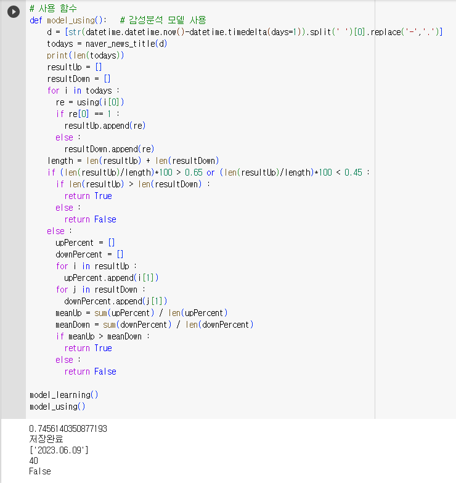Image resolution: width=456 pixels, height=483 pixels.
Task: Click the 'print(len(todays))' line
Action: pos(85,55)
